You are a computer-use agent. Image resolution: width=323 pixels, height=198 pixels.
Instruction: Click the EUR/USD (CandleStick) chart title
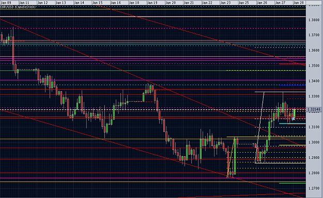click(18, 7)
